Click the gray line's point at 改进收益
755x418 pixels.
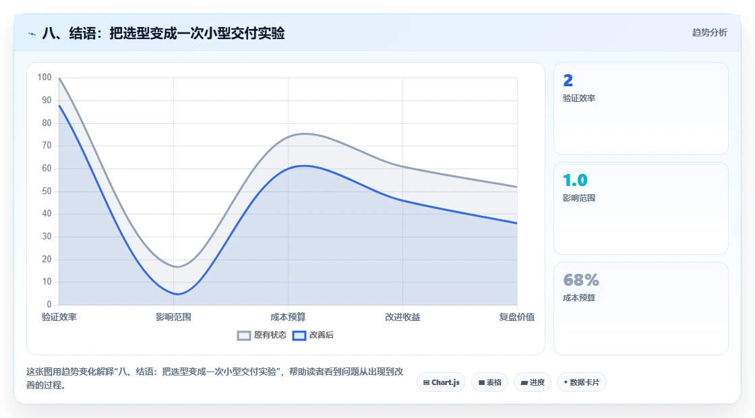(402, 167)
